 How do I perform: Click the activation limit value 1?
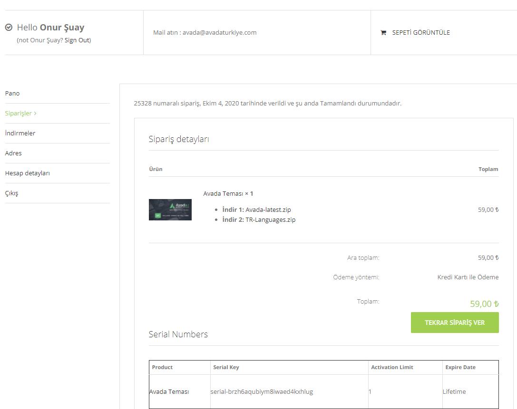(370, 391)
